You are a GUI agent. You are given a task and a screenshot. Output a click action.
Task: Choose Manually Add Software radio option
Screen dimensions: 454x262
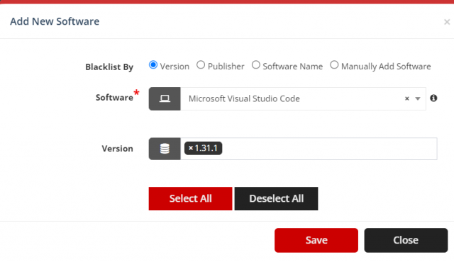(334, 65)
